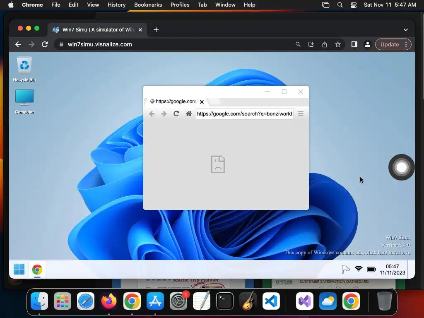Screen dimensions: 424x318
Task: Open the Computer desktop icon
Action: coord(24,102)
